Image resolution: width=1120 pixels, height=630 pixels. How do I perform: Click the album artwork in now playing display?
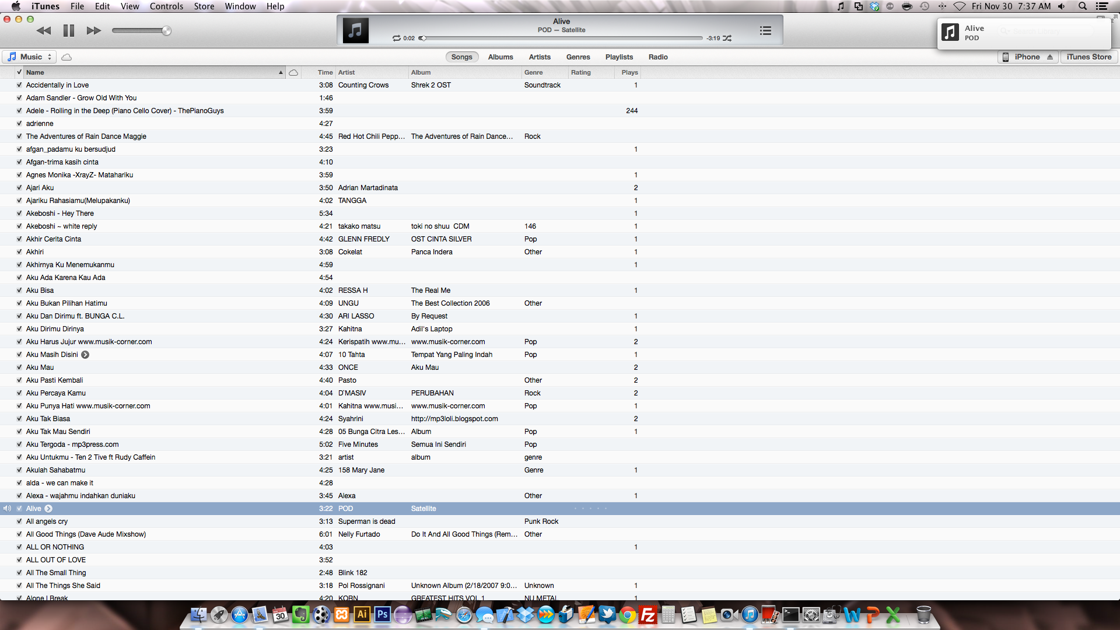[x=356, y=30]
